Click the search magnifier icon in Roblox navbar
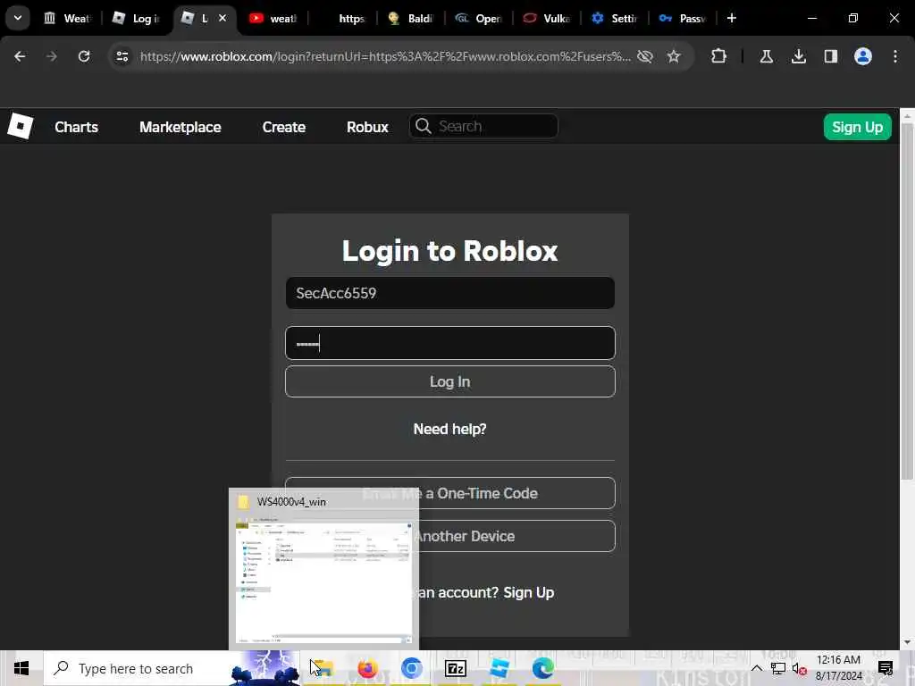 point(424,126)
